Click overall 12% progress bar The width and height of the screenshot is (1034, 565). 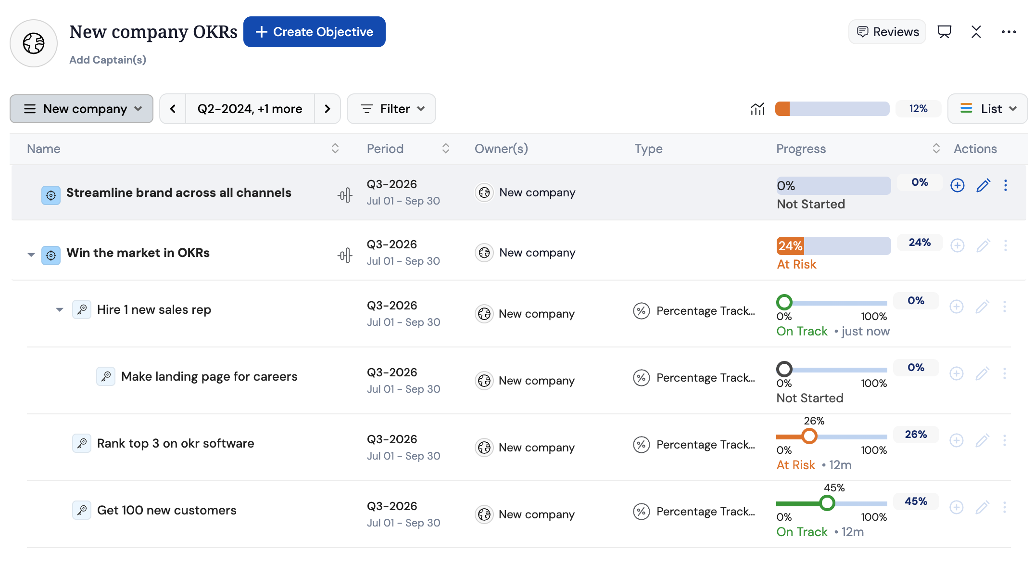click(x=832, y=109)
